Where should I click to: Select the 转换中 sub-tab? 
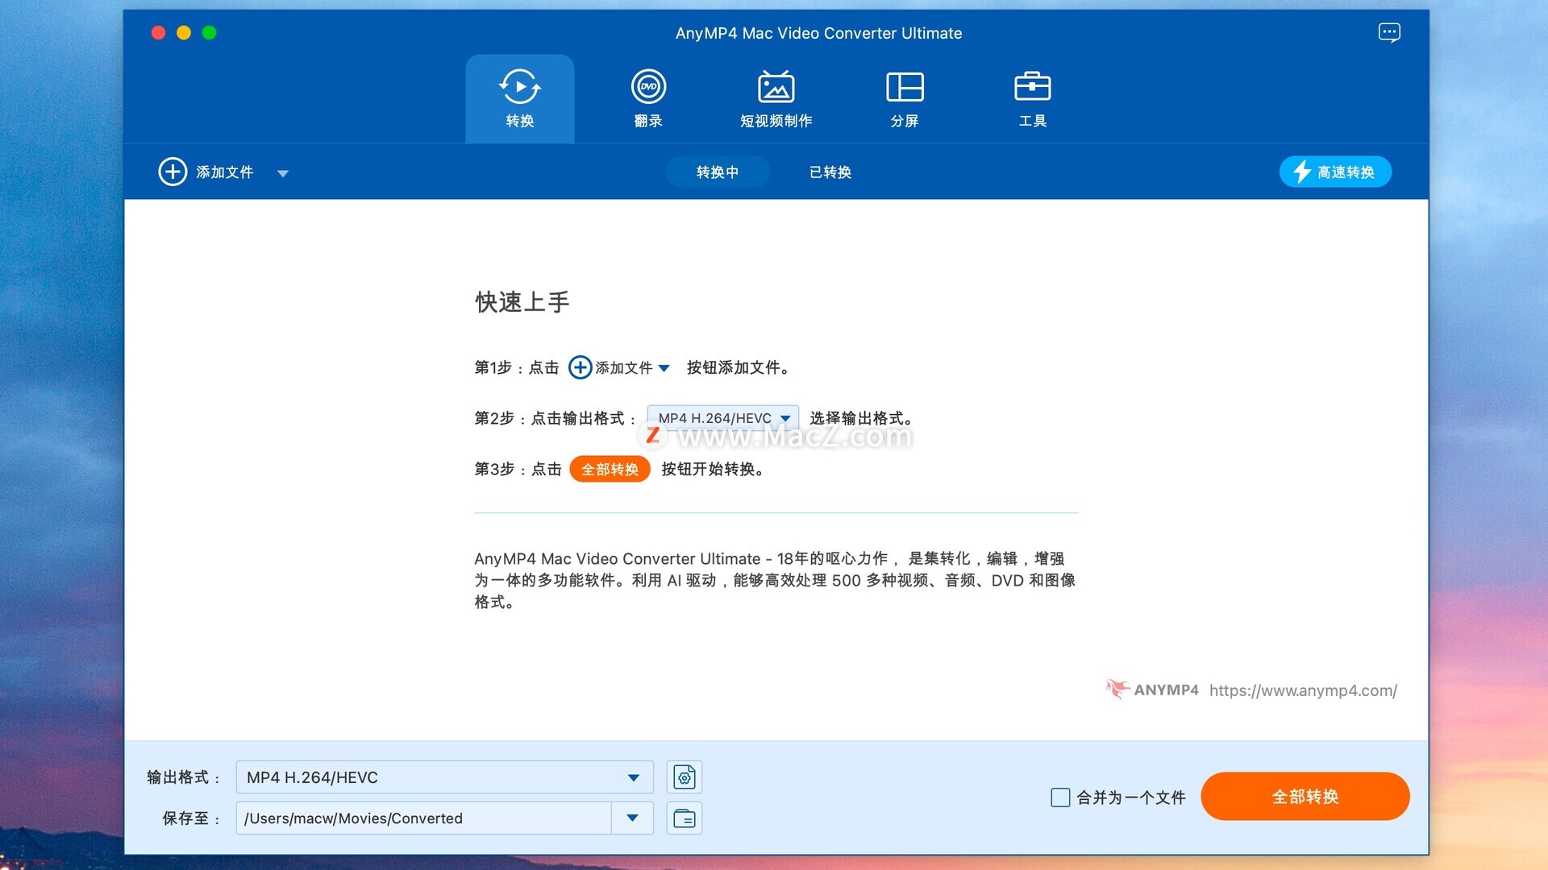(717, 172)
